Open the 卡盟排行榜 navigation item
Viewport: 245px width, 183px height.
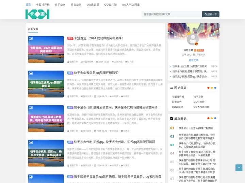point(43,5)
